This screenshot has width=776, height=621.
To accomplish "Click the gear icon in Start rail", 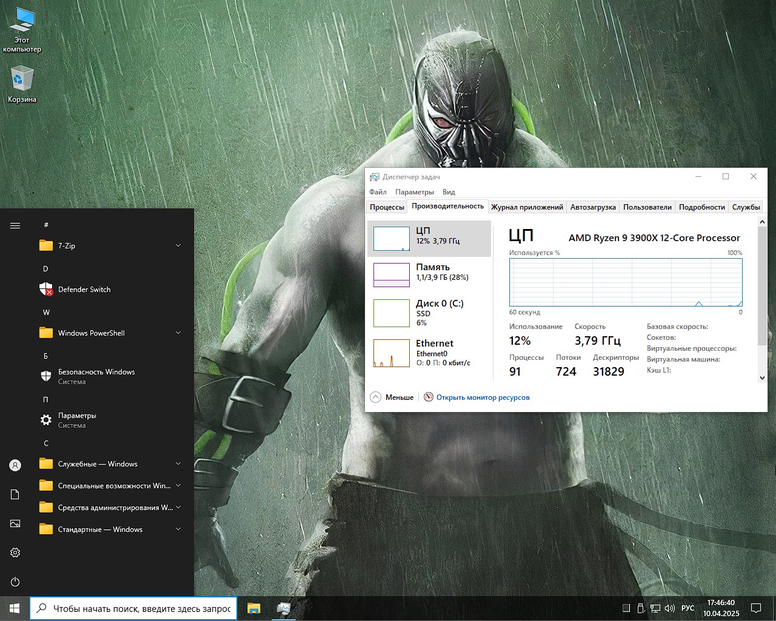I will coord(15,553).
